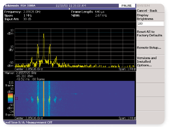Viewport: 169px width, 127px height.
Task: Click the RealTime S/A: Measurement Off status
Action: click(28, 122)
